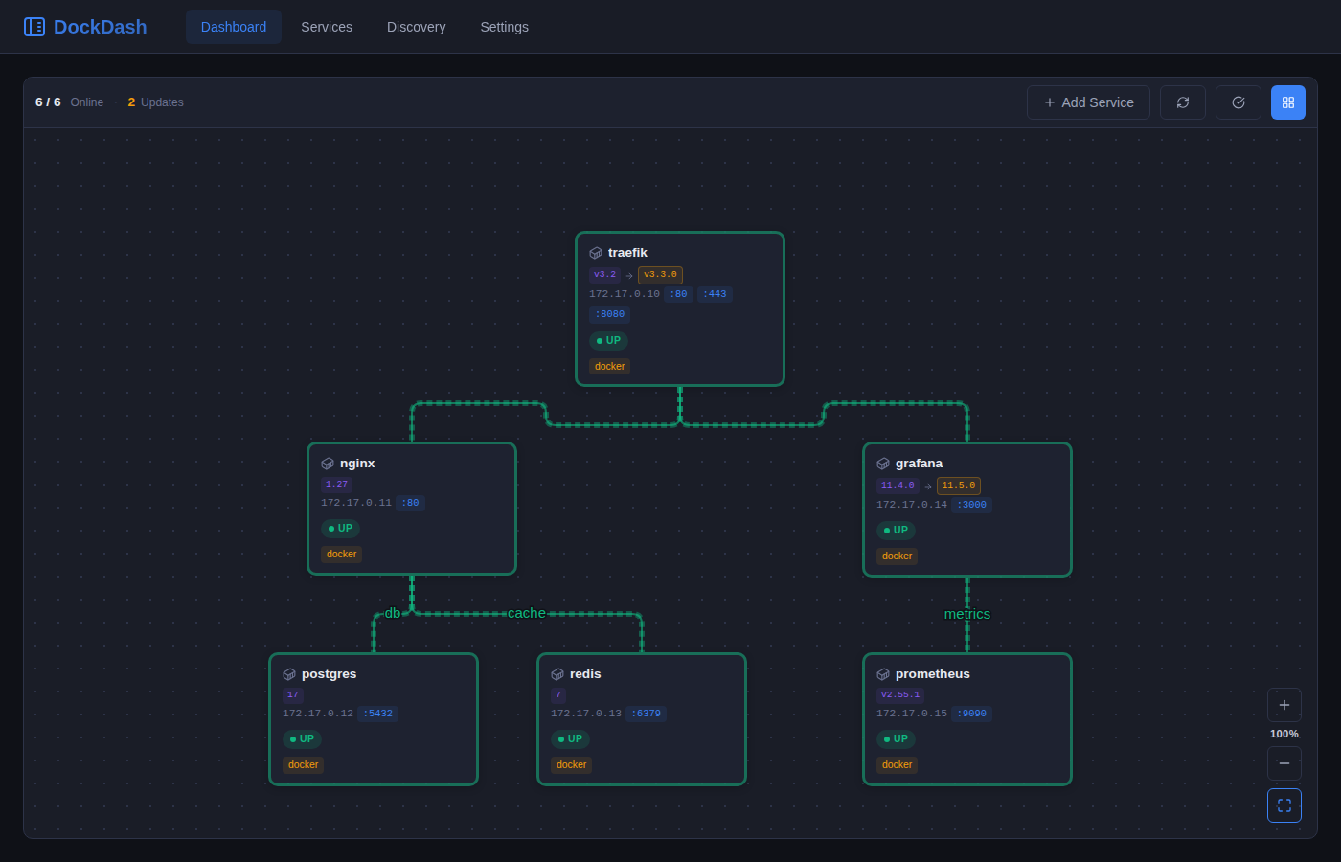Click the grafana container cube icon
Image resolution: width=1341 pixels, height=862 pixels.
click(883, 464)
